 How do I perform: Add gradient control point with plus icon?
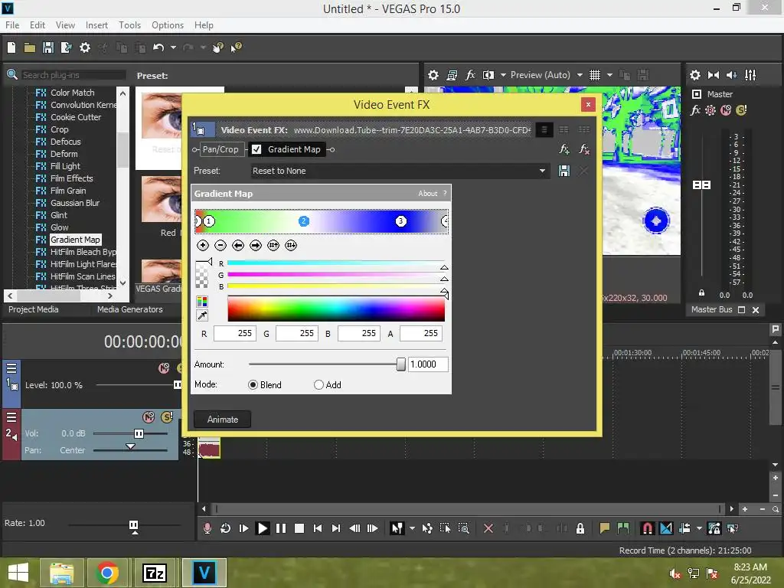coord(202,245)
